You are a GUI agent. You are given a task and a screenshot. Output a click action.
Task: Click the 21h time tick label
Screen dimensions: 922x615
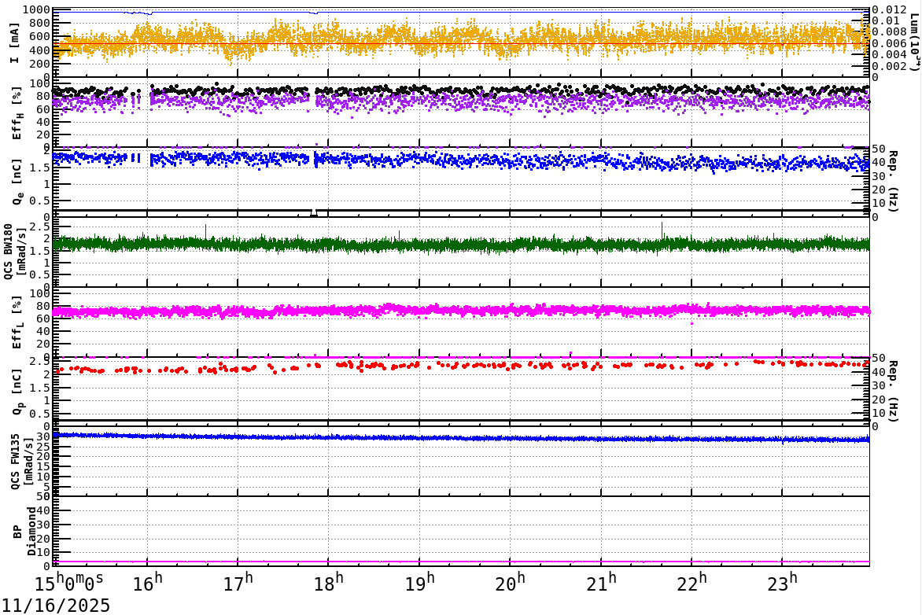point(601,582)
